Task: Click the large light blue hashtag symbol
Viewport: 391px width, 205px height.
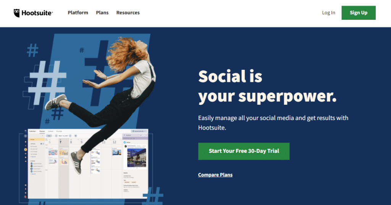Action: [47, 82]
